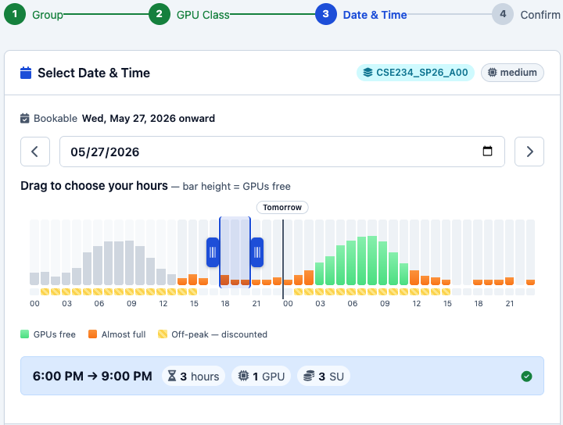The image size is (563, 425).
Task: Click the orange Almost full legend swatch
Action: point(92,334)
